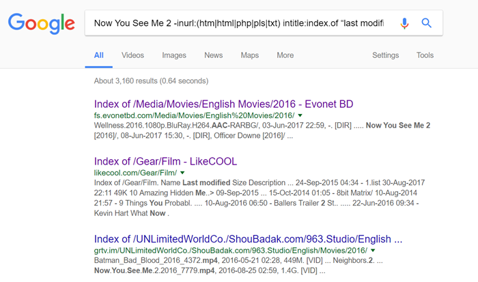Click the 'About 3,160 results' text
This screenshot has width=478, height=282.
coord(151,81)
